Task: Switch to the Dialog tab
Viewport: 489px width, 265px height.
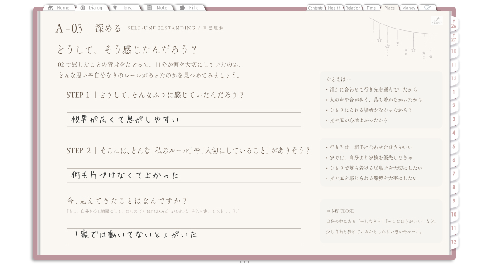Action: tap(91, 8)
